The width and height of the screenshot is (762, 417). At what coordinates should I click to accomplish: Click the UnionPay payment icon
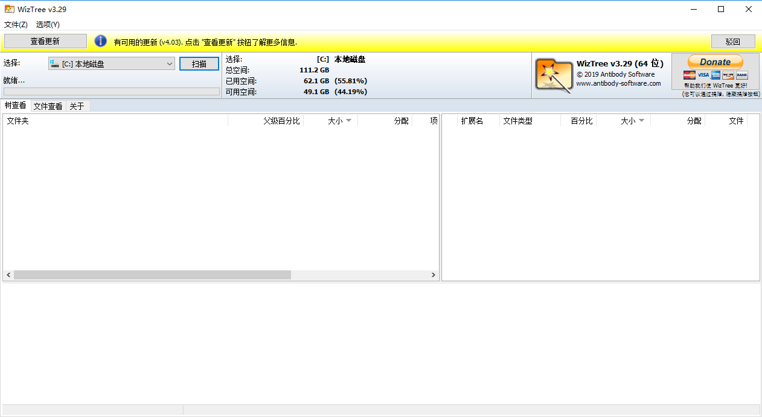pyautogui.click(x=728, y=75)
